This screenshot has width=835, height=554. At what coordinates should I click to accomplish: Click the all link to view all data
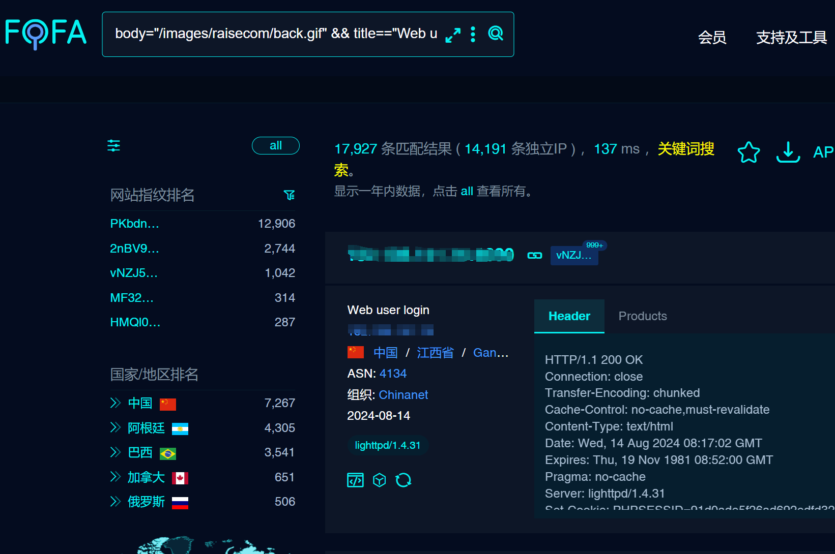click(x=467, y=191)
